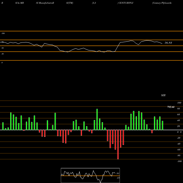Screen dimensions: 183x183
Task: Click the -15 value beside mini chart
Action: pyautogui.click(x=118, y=178)
